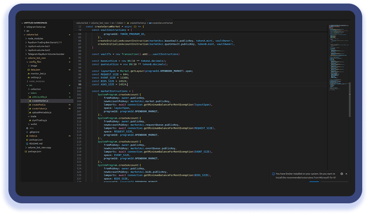Image resolution: width=368 pixels, height=214 pixels.
Task: Open uploadMetadata.js file
Action: [43, 113]
